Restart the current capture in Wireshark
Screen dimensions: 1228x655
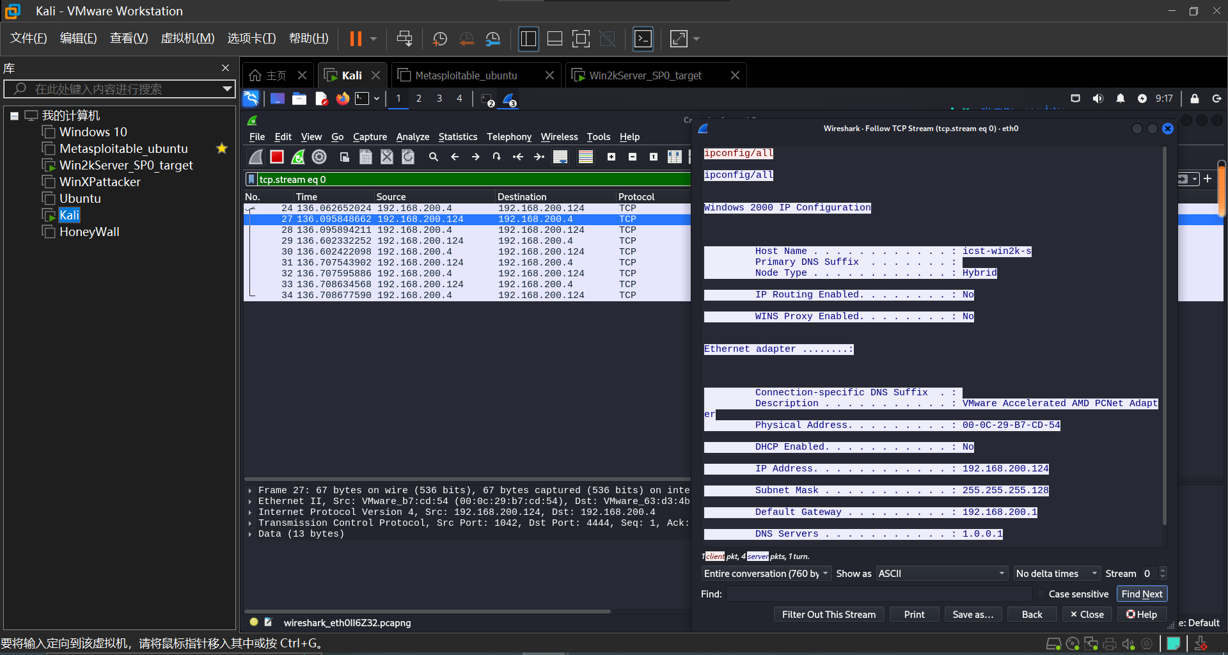(298, 157)
